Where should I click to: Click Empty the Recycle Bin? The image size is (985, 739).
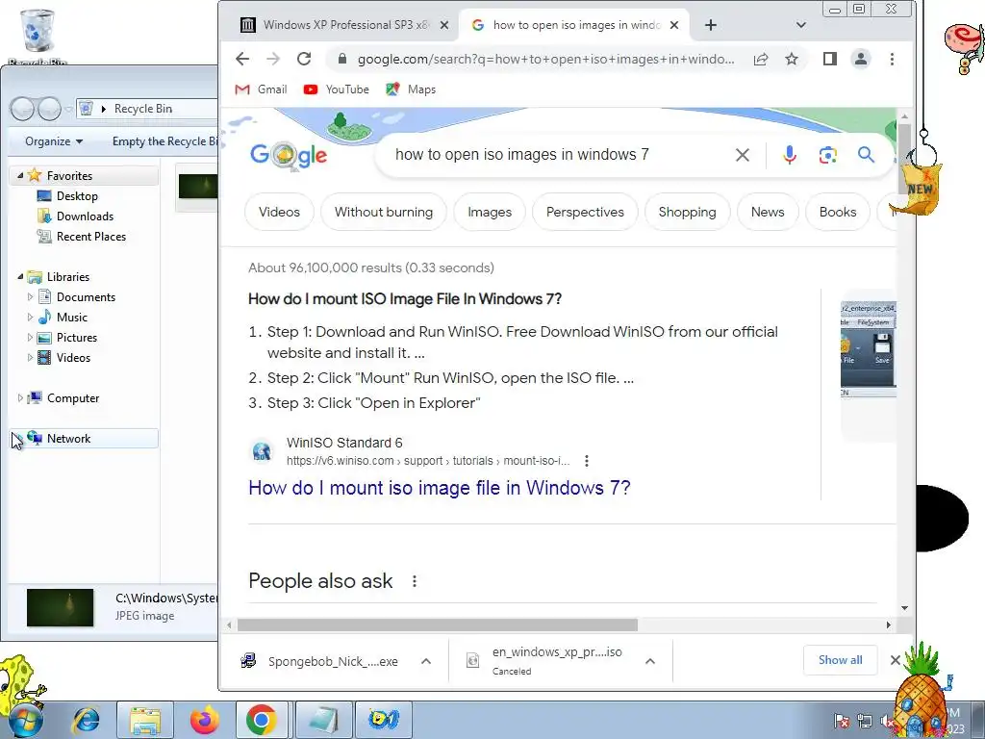point(164,141)
